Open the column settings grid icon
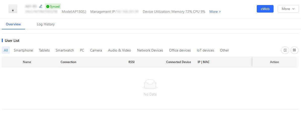Image resolution: width=301 pixels, height=113 pixels. coord(294,50)
